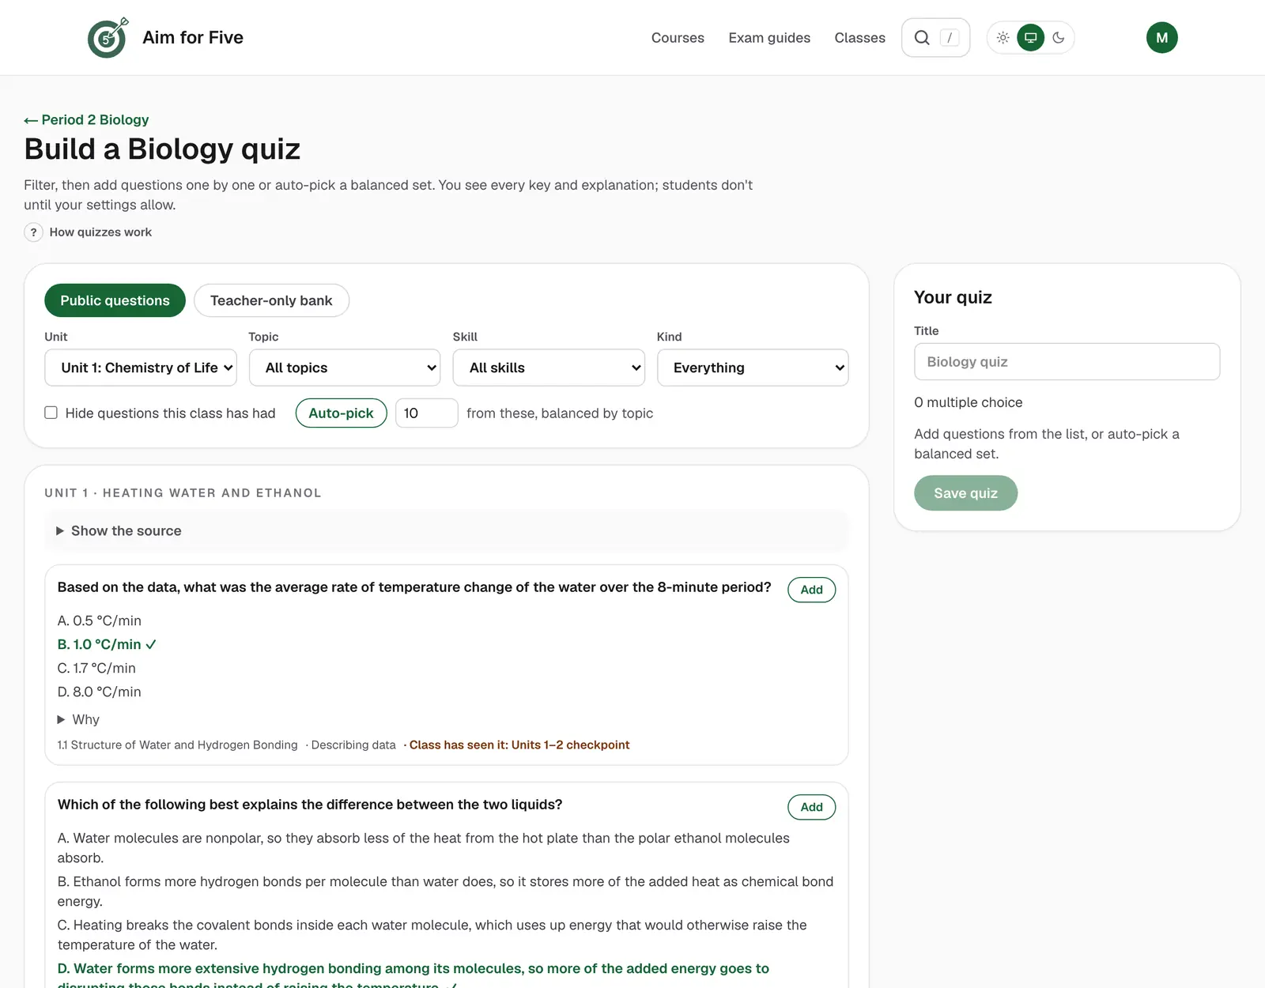
Task: Go back to Period 2 Biology
Action: click(x=86, y=120)
